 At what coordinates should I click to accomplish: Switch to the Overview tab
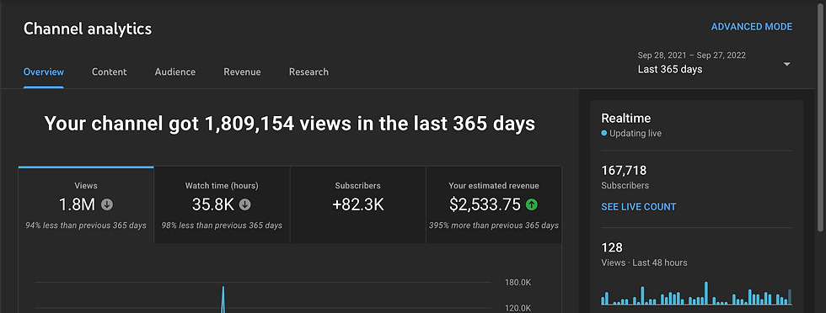coord(44,72)
